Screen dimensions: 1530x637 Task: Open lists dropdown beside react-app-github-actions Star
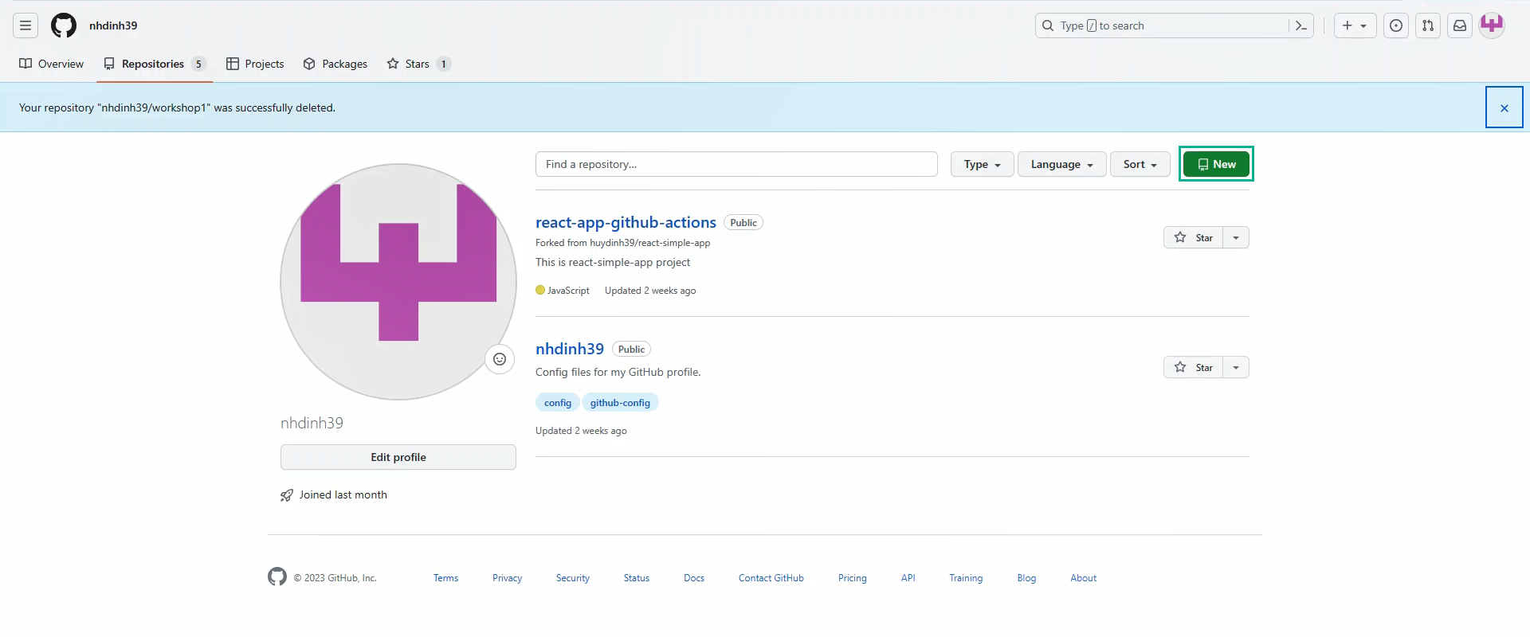(x=1236, y=237)
